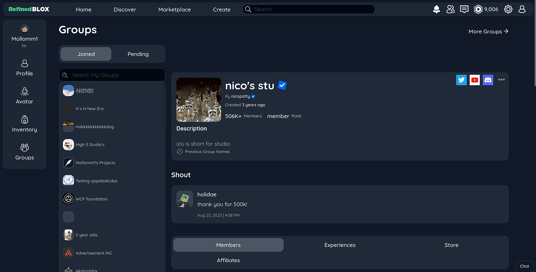Open your Avatar editor
The height and width of the screenshot is (272, 536).
pos(24,95)
